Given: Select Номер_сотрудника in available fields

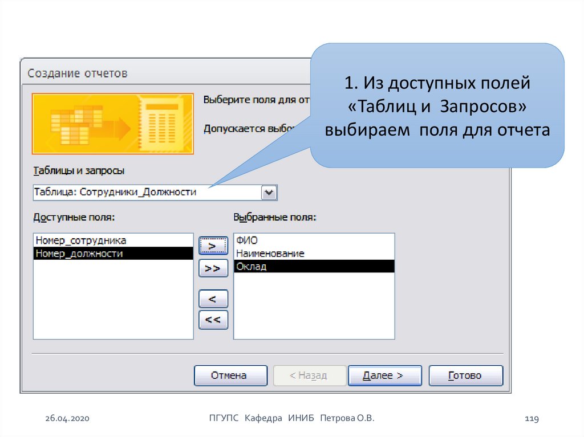Looking at the screenshot, I should coord(80,240).
